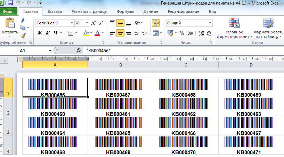Open the Code 3 de 9 font name dropdown
Screen dimensions: 284x157
pos(72,23)
